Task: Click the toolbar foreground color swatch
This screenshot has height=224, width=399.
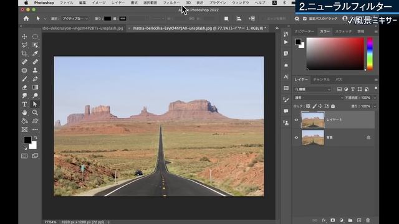Action: [x=27, y=140]
